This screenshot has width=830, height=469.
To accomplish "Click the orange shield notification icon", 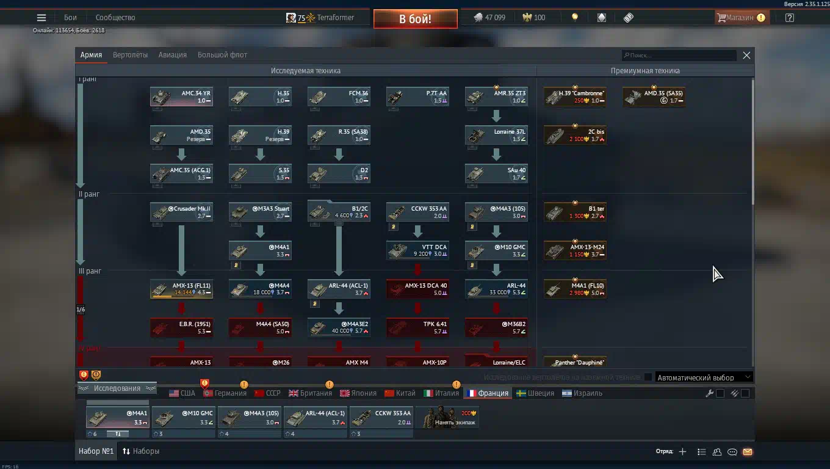I will (x=96, y=375).
